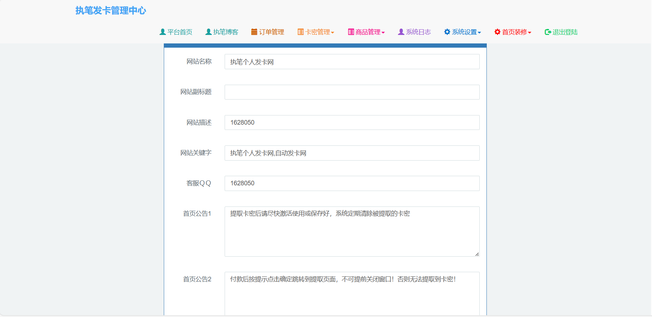652x317 pixels.
Task: Focus the 网站关键字 input field
Action: (352, 153)
